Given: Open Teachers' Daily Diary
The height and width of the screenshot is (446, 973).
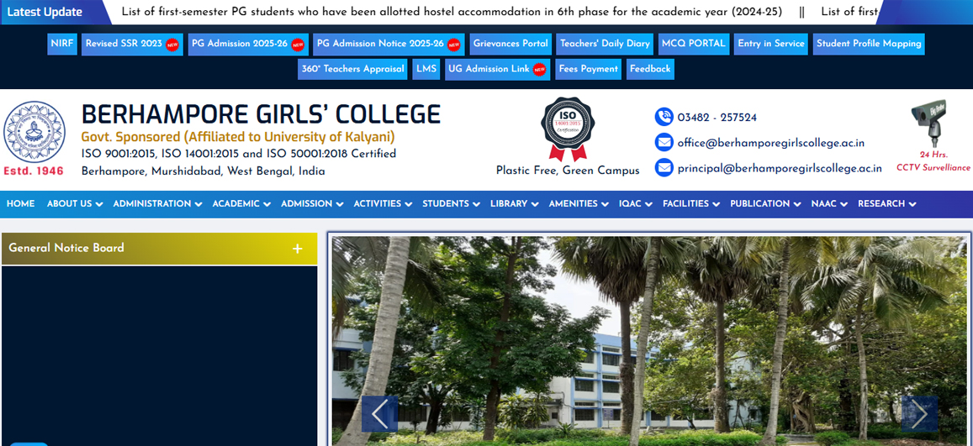Looking at the screenshot, I should 605,44.
